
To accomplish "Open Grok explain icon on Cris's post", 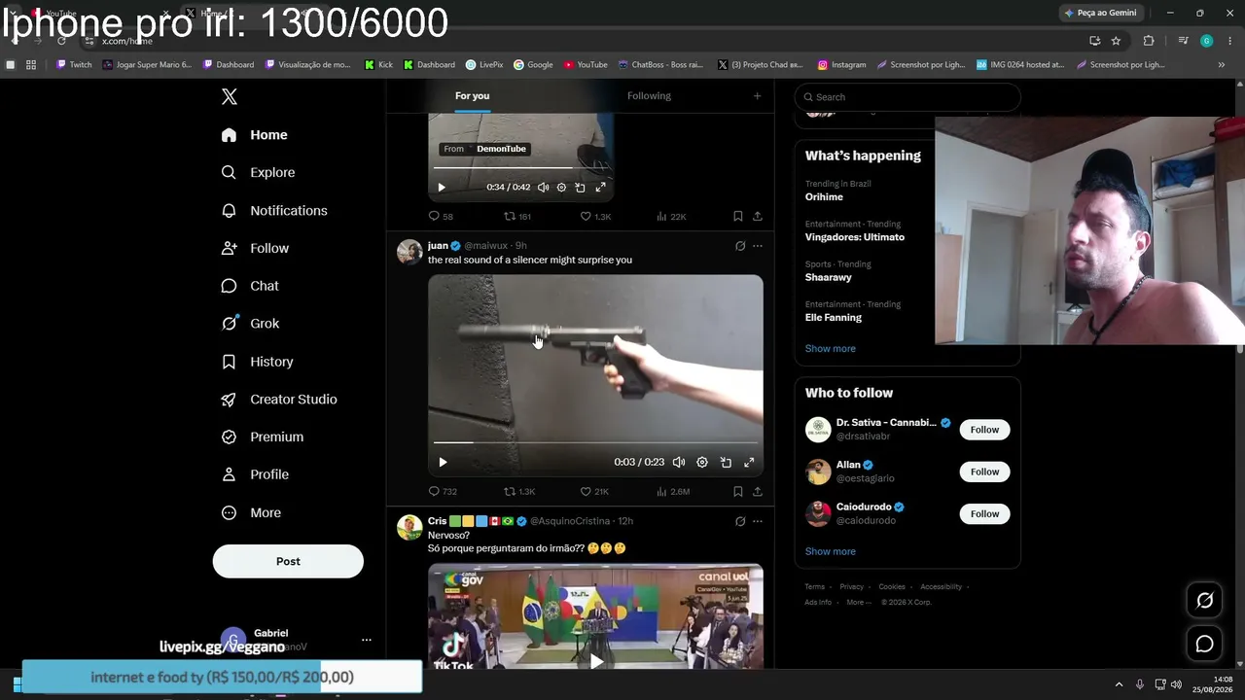I will coord(740,521).
